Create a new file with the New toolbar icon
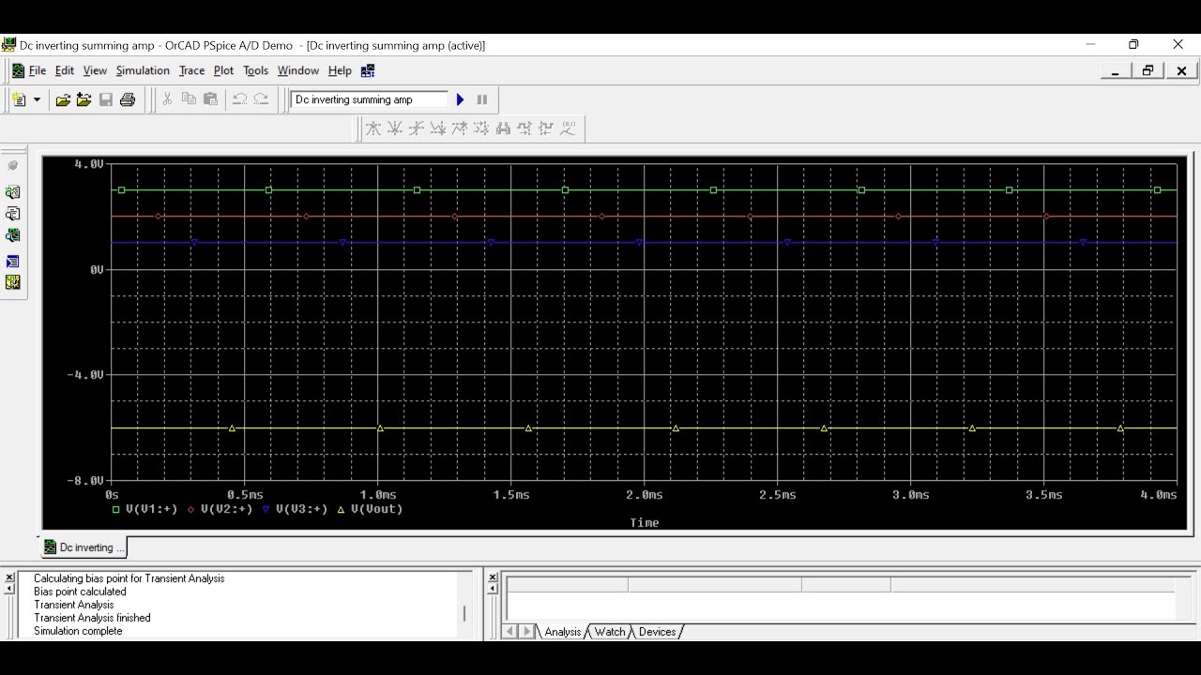Viewport: 1201px width, 675px height. tap(20, 99)
